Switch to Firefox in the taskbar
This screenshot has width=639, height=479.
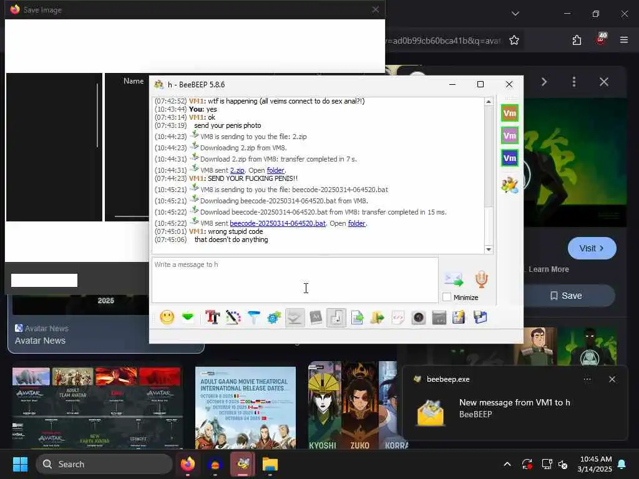tap(187, 464)
